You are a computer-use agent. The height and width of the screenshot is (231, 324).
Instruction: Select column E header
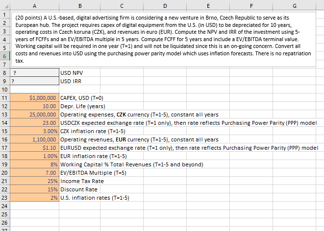[208, 6]
